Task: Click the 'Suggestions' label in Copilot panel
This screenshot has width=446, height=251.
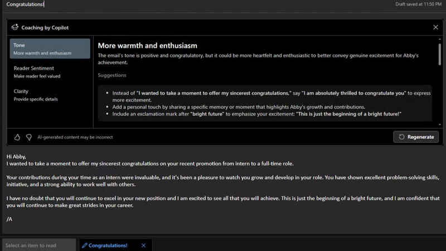Action: click(x=112, y=75)
